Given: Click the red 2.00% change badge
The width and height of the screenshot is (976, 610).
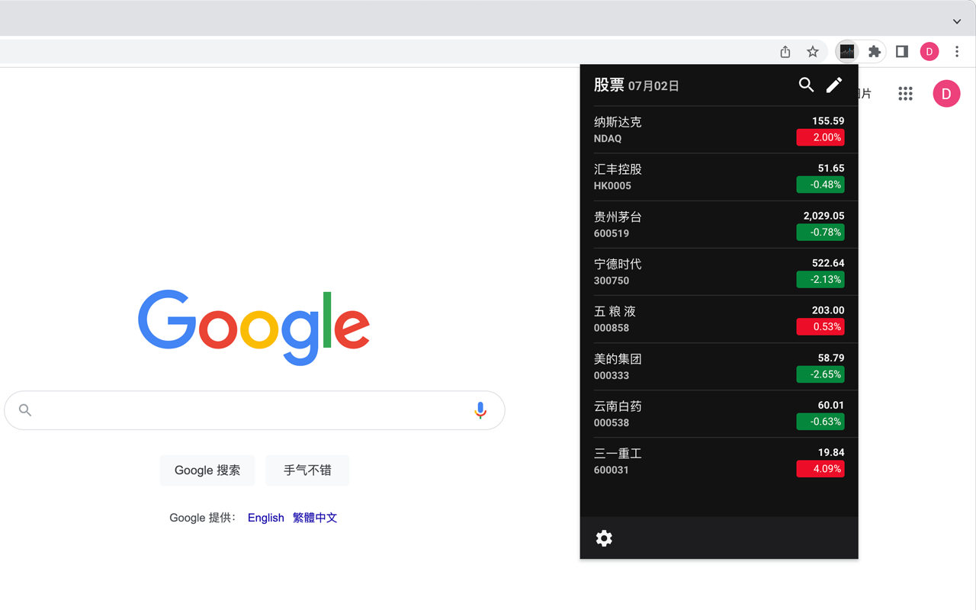Looking at the screenshot, I should [x=820, y=137].
